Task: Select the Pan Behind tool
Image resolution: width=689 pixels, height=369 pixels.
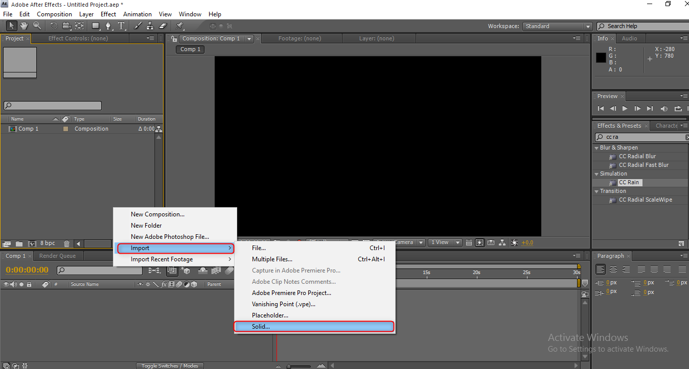Action: [79, 26]
